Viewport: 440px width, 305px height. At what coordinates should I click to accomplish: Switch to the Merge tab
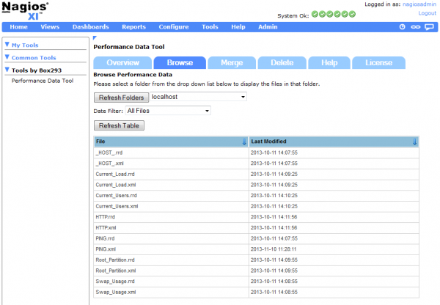231,63
